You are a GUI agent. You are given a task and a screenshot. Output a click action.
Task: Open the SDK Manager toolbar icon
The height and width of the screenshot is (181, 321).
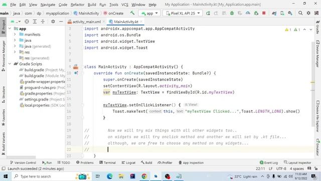pos(290,13)
